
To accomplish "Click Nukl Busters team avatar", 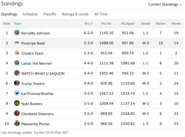I will [x=17, y=103].
